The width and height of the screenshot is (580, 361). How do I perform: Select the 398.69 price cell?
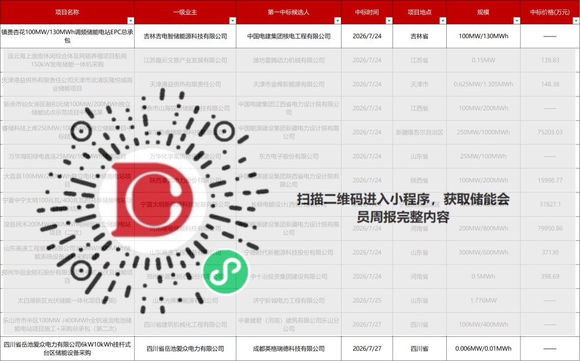pyautogui.click(x=550, y=276)
